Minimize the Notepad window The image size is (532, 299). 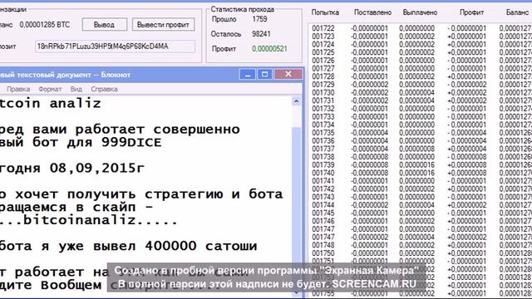tap(248, 74)
